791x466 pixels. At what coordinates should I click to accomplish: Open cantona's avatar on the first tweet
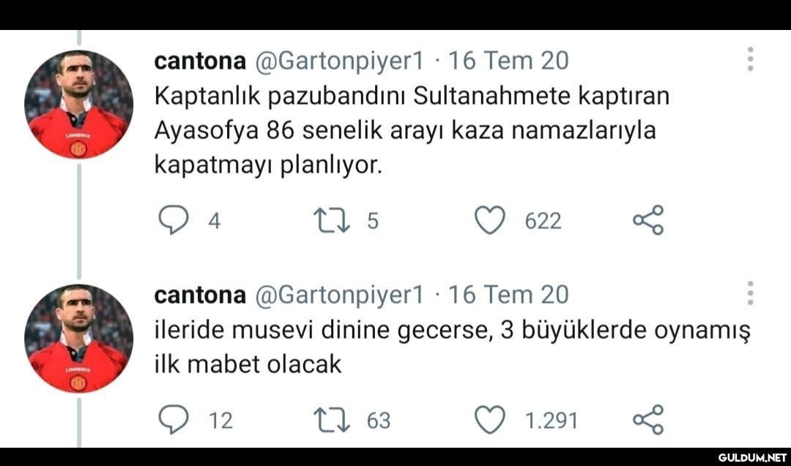click(x=78, y=105)
